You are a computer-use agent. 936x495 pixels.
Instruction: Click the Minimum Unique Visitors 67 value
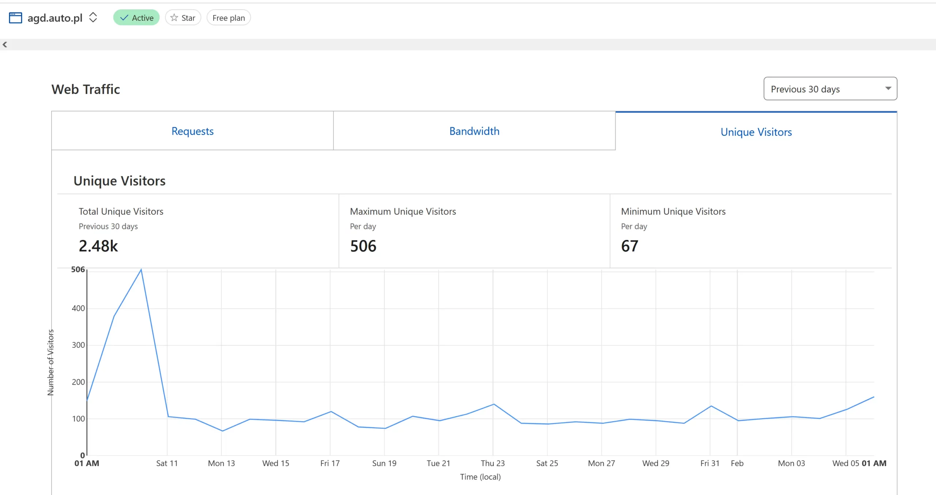[x=630, y=246]
